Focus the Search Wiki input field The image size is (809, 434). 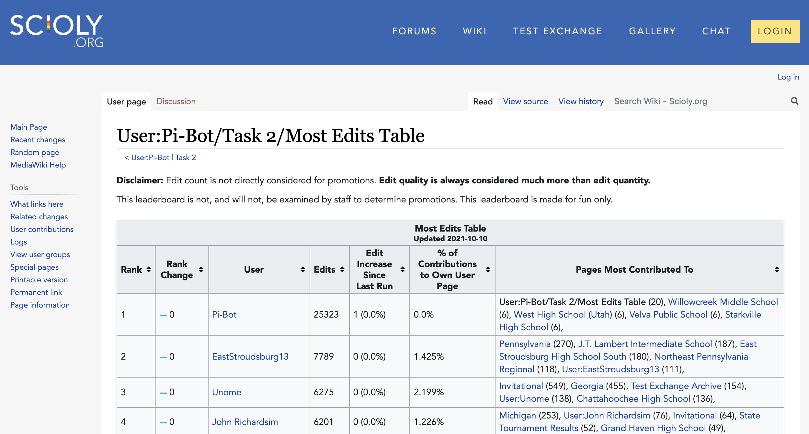[700, 102]
